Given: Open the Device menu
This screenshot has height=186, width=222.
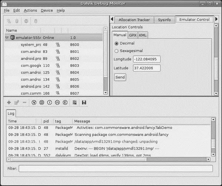Looking at the screenshot, I should [47, 10].
